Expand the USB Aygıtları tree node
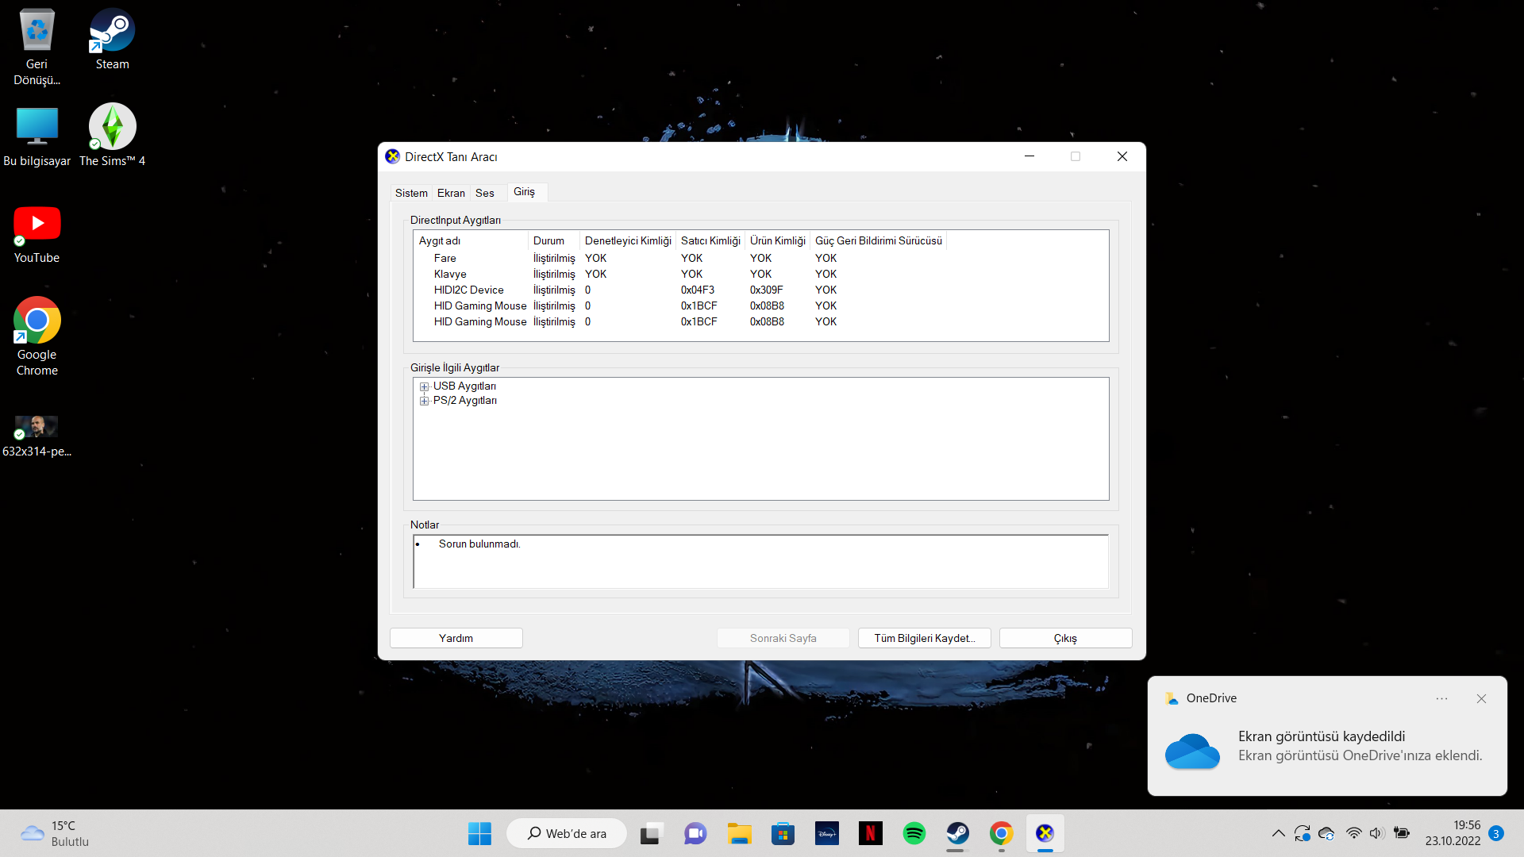Image resolution: width=1524 pixels, height=857 pixels. pyautogui.click(x=425, y=387)
